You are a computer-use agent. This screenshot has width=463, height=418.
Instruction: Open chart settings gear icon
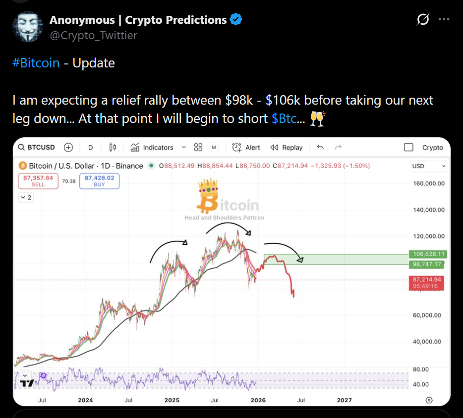coord(429,400)
